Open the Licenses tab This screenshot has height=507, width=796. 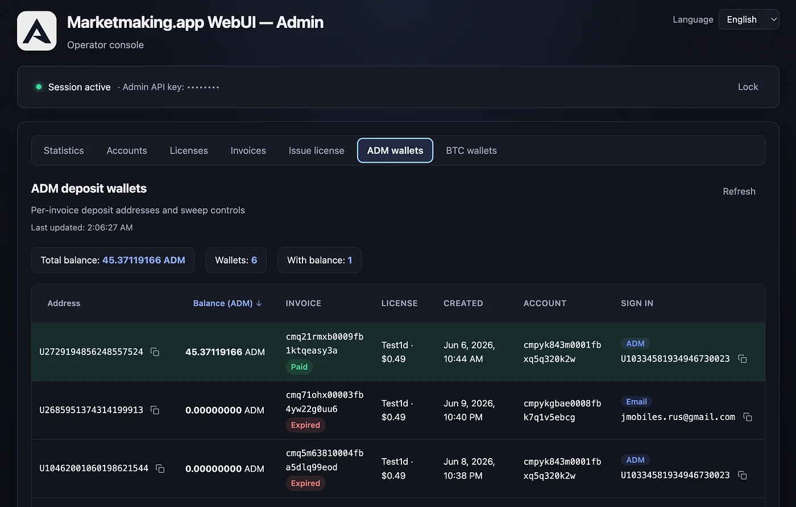pyautogui.click(x=189, y=150)
